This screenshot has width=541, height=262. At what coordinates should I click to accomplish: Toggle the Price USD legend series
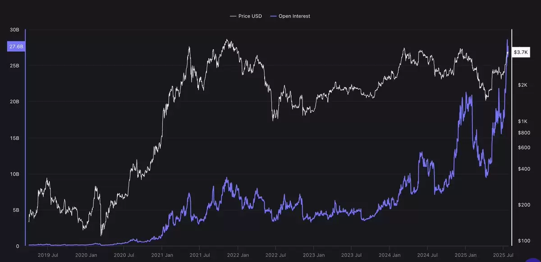pos(246,16)
